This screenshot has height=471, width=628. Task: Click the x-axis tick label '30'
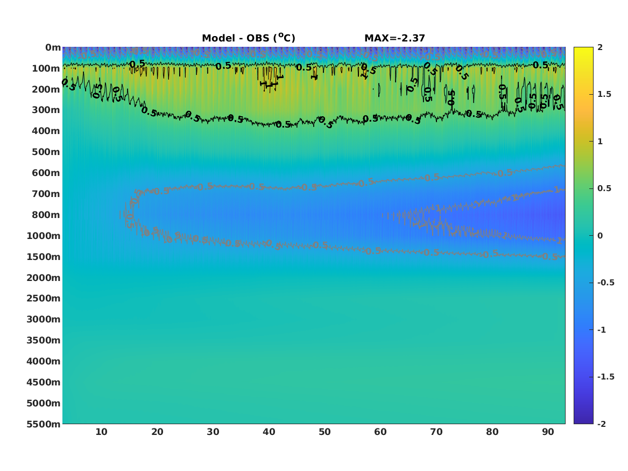[213, 432]
